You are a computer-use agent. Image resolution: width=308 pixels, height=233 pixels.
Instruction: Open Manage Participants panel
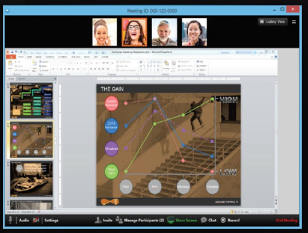(140, 220)
